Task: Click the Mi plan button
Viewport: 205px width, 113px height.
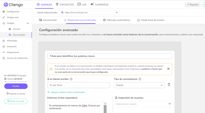Action: point(16,86)
